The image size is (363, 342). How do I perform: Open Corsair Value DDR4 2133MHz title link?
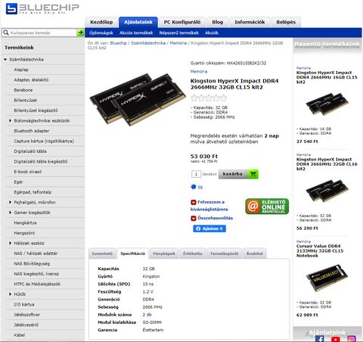(x=320, y=250)
